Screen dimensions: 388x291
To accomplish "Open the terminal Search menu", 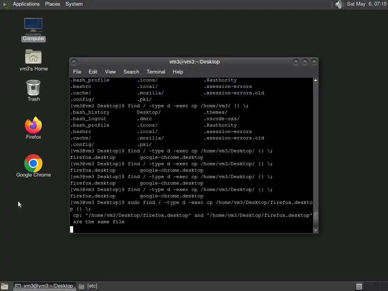I will [131, 72].
